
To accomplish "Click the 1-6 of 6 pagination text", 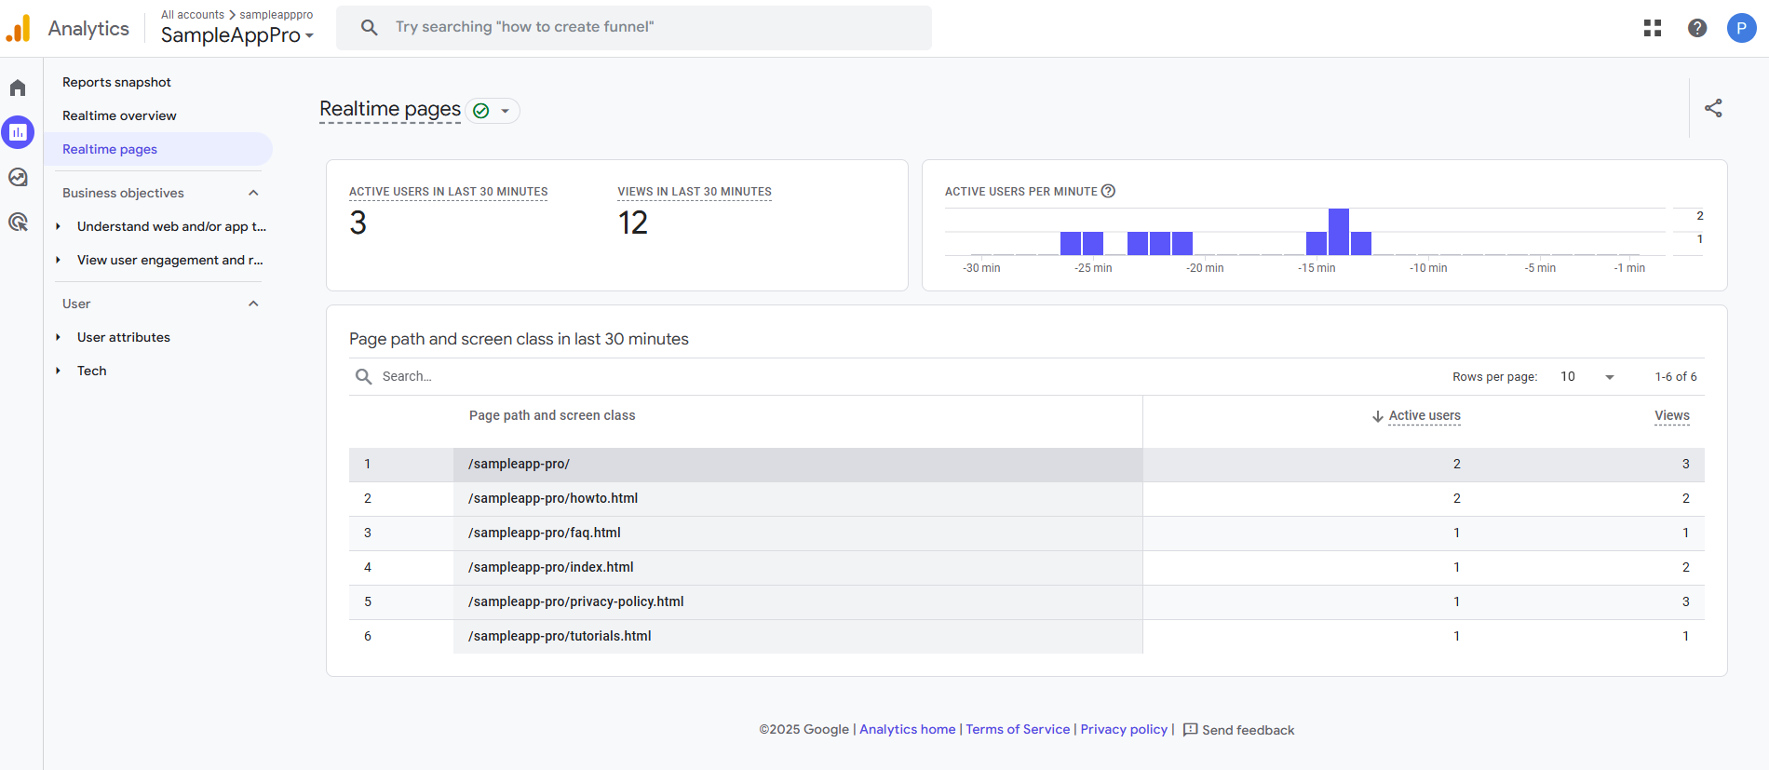I will 1676,376.
